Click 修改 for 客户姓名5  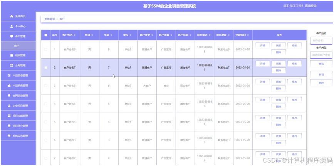(x=294, y=100)
